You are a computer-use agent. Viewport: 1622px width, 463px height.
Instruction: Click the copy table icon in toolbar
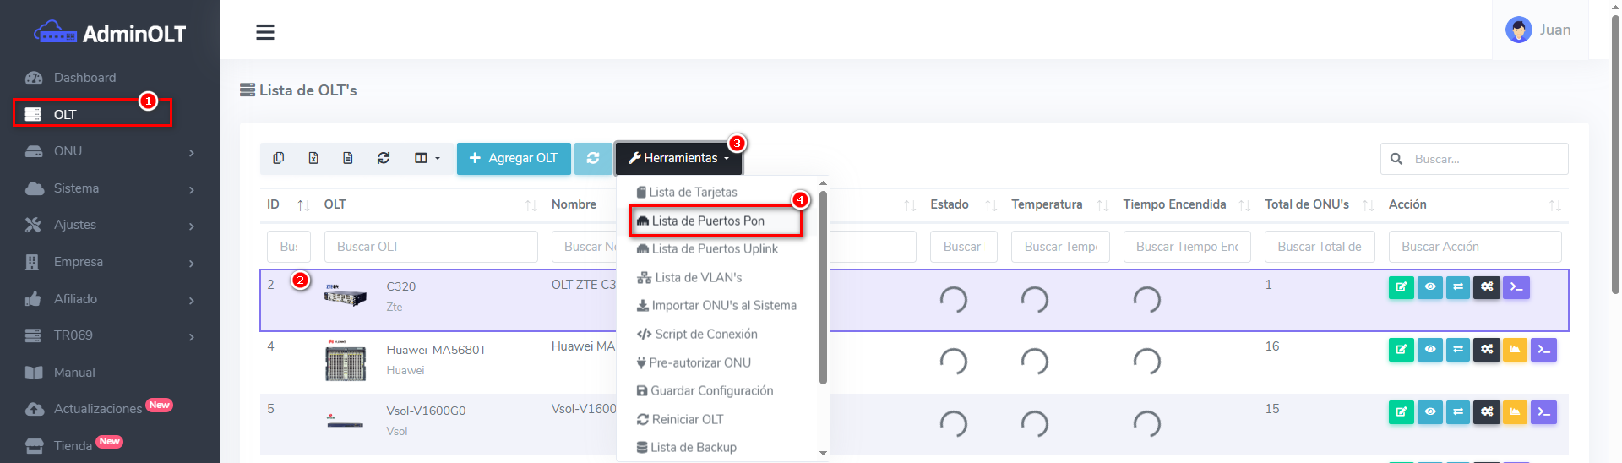pyautogui.click(x=279, y=158)
